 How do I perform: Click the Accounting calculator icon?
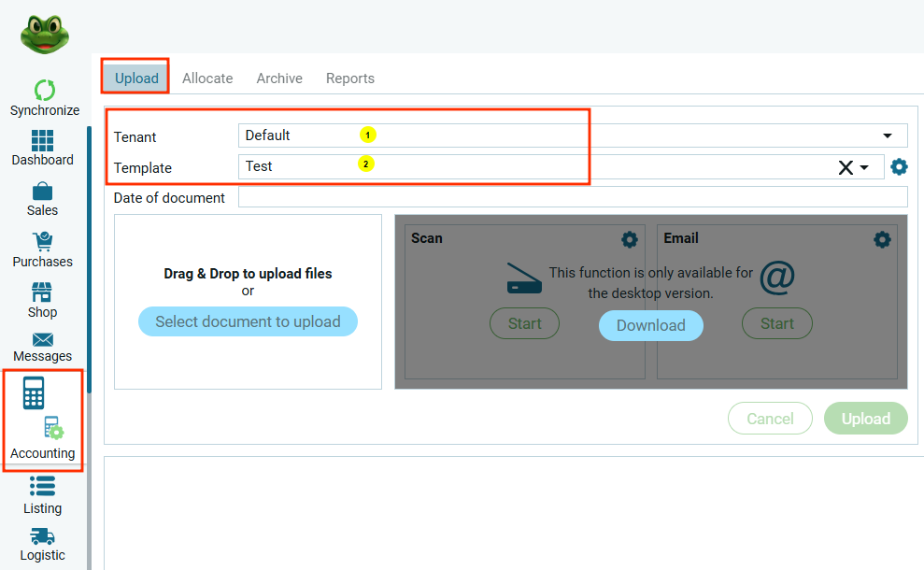click(35, 393)
